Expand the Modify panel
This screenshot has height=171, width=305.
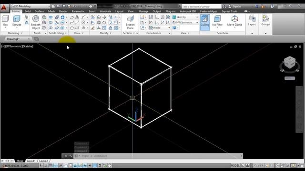105,33
